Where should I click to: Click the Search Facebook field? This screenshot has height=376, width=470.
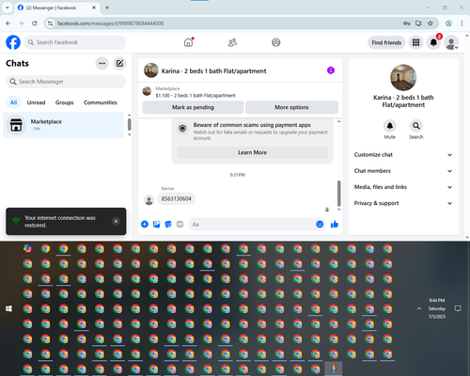(75, 42)
